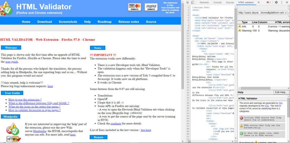This screenshot has width=290, height=143.
Task: Open the Sources tab
Action: [x=230, y=3]
